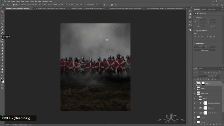Switch to the Paths tab
The image size is (224, 126).
(x=201, y=69)
